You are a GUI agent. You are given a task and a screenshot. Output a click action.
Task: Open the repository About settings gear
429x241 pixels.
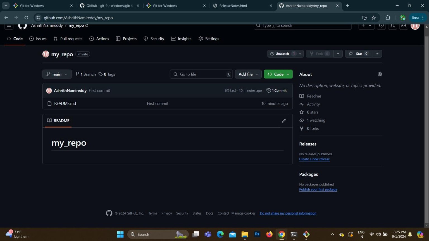(380, 74)
